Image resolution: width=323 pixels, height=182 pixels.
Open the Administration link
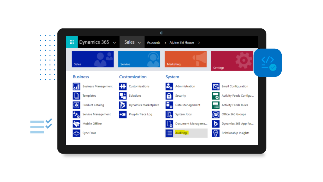pos(185,86)
